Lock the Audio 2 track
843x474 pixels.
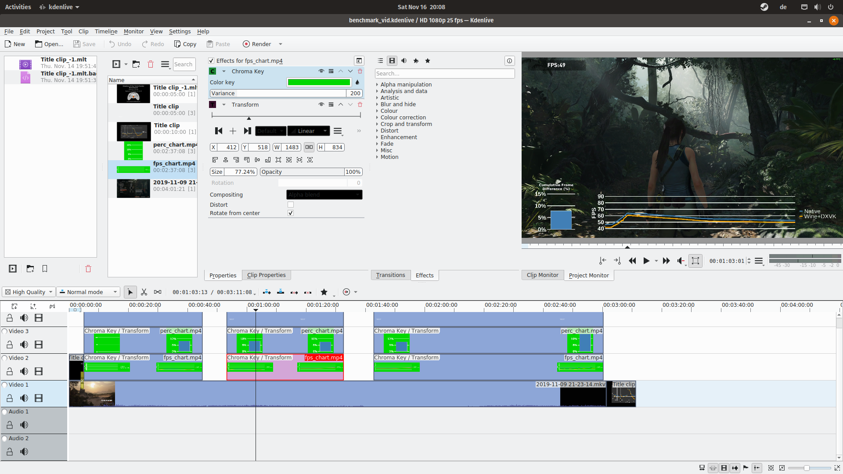coord(10,452)
